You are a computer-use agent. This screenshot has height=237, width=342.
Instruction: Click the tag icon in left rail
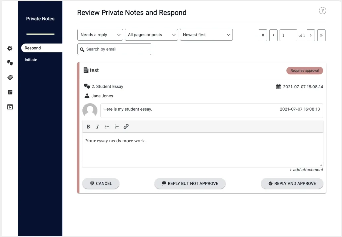[10, 78]
